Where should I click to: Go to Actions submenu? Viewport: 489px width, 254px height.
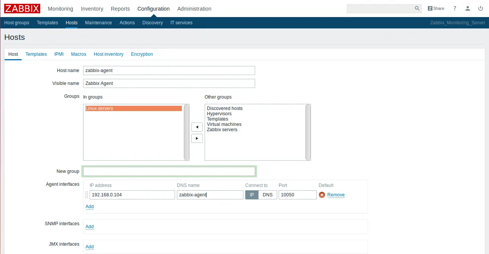point(127,23)
